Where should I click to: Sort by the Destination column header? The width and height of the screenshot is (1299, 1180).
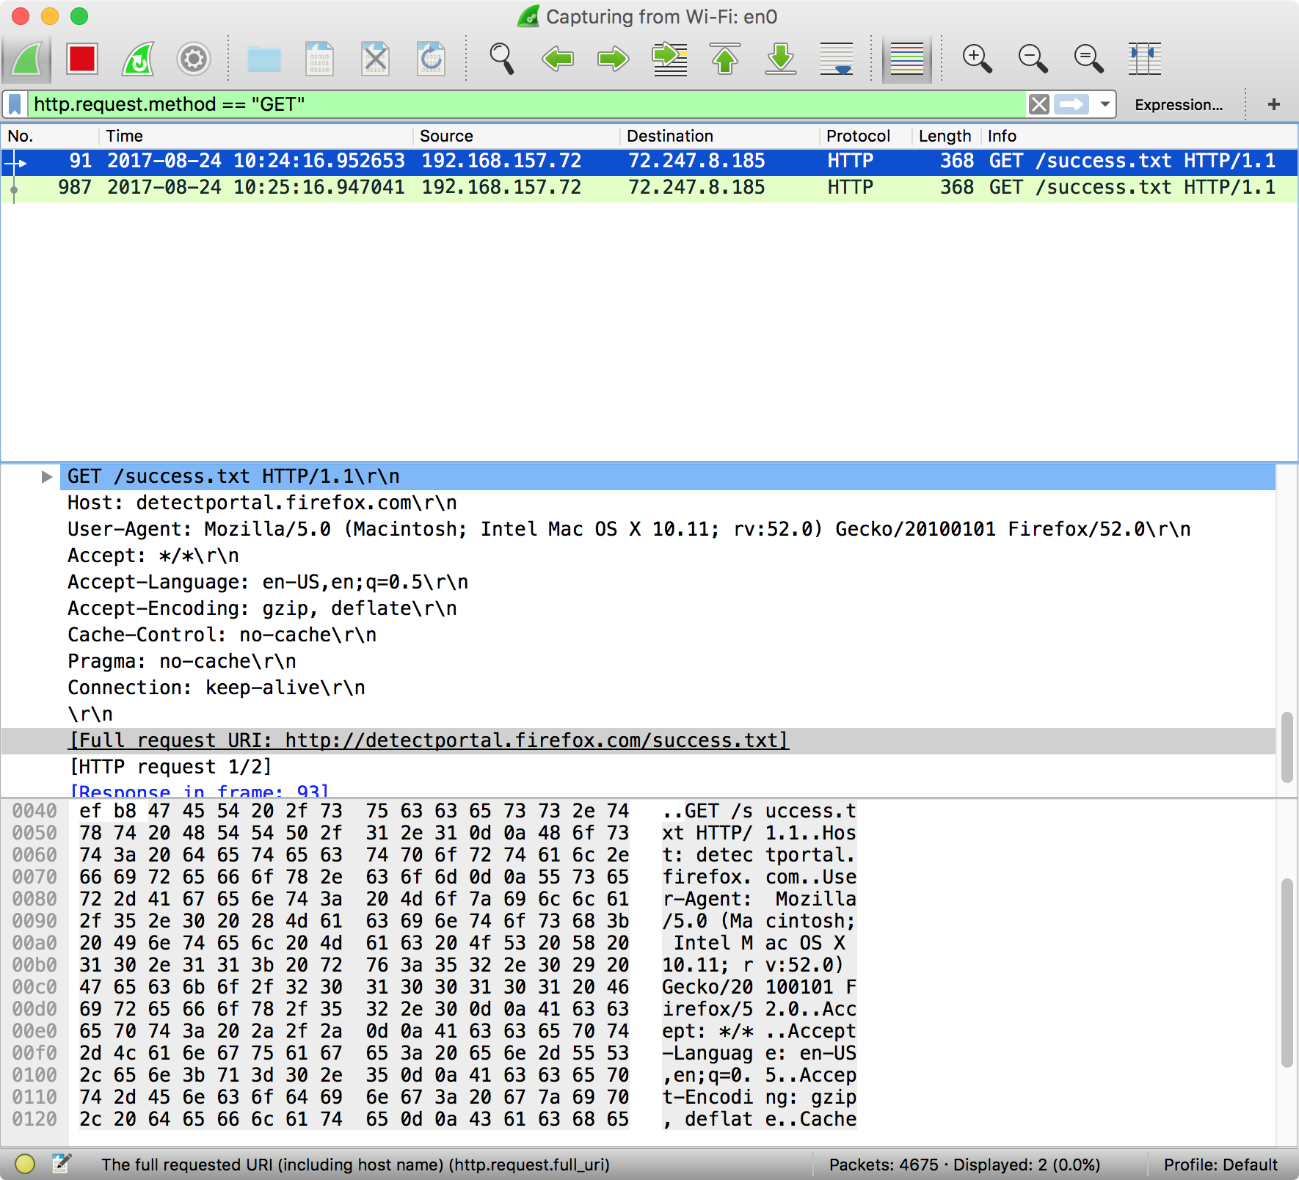pyautogui.click(x=720, y=136)
